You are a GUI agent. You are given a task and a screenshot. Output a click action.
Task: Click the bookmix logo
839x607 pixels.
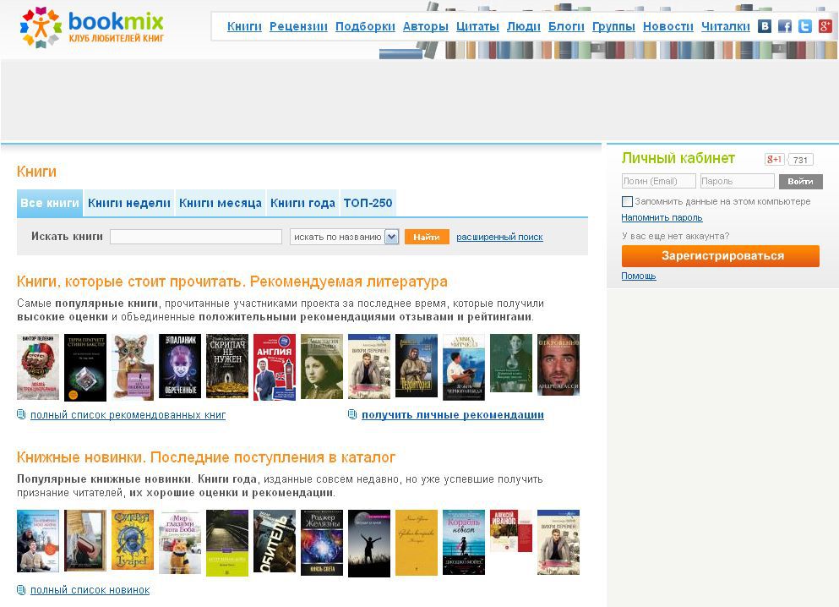(91, 26)
